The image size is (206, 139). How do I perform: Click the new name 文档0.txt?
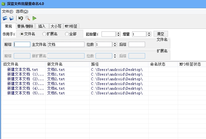[x=56, y=69]
